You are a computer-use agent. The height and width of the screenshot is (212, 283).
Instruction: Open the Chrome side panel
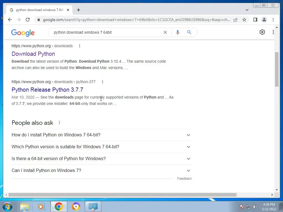coord(255,20)
